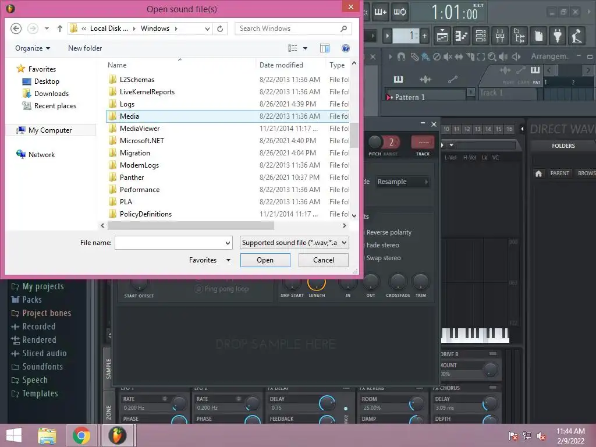596x447 pixels.
Task: Expand the File name combo box
Action: tap(228, 243)
